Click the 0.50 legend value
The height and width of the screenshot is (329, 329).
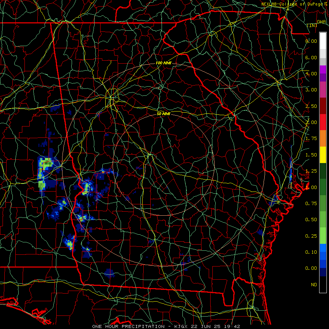pyautogui.click(x=311, y=220)
